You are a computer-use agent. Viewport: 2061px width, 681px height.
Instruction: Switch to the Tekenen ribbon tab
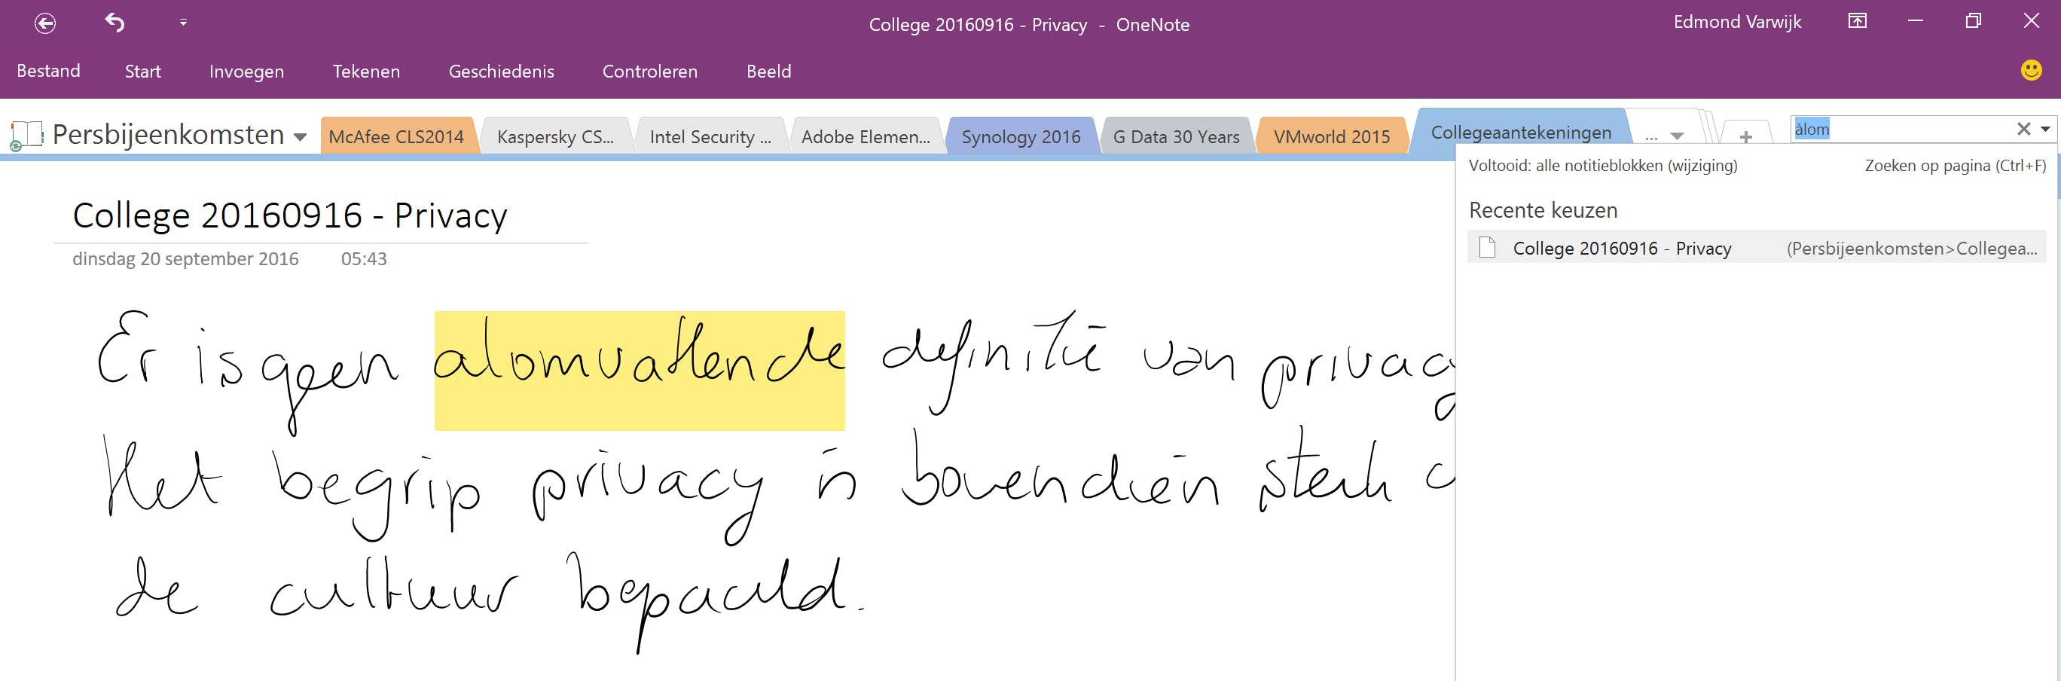pyautogui.click(x=365, y=72)
